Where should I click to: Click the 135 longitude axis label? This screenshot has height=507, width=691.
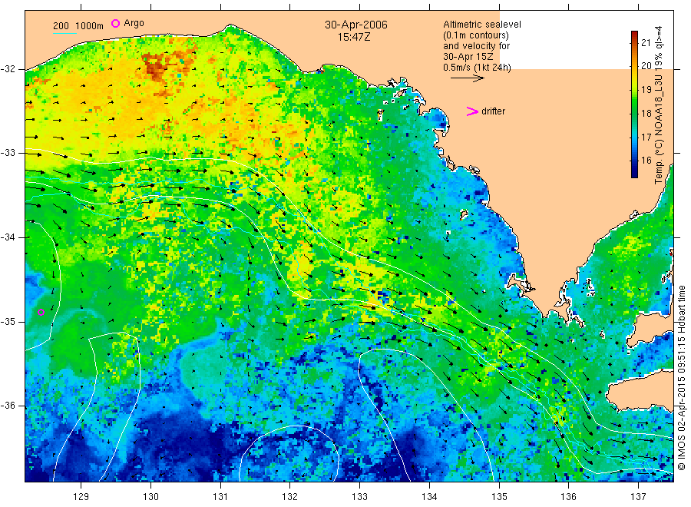[x=499, y=496]
